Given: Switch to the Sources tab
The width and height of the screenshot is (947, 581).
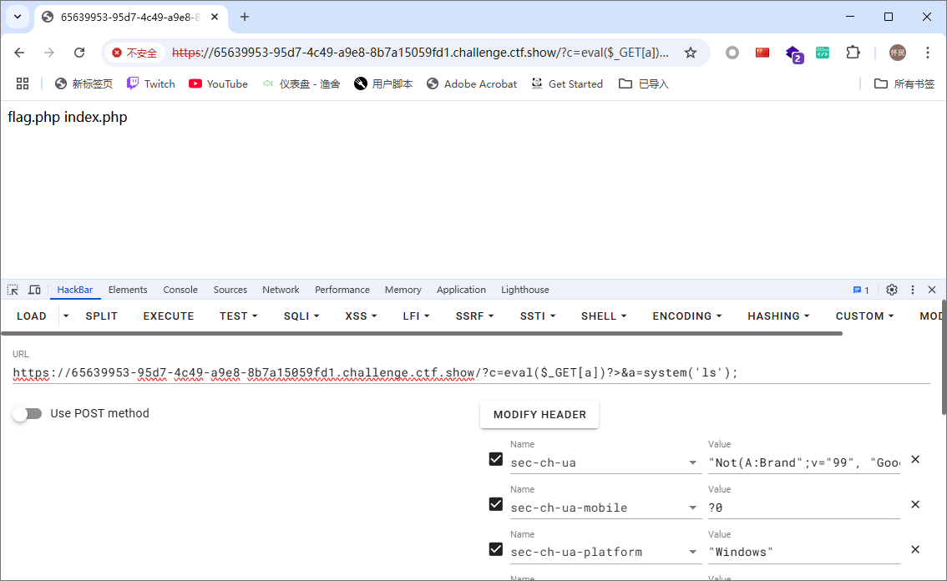Looking at the screenshot, I should pyautogui.click(x=230, y=290).
